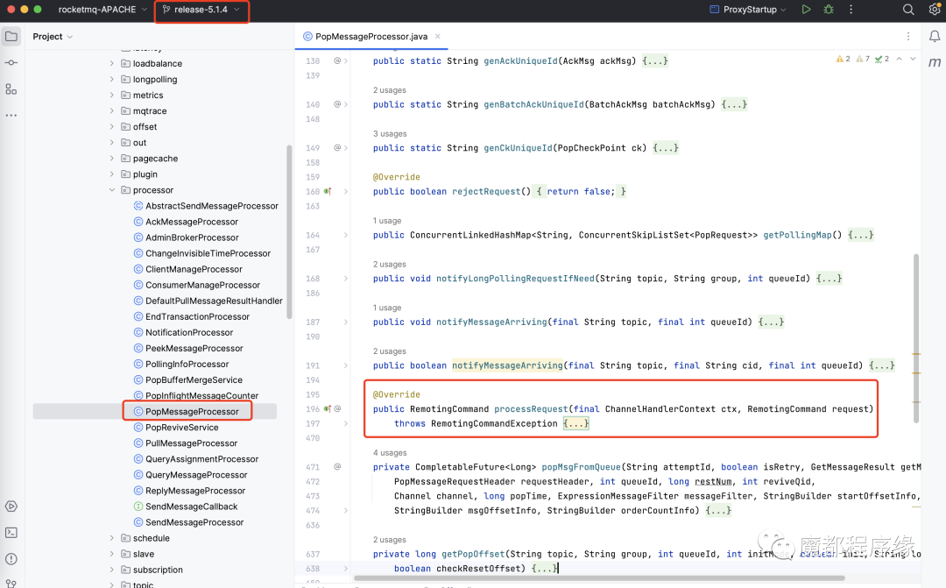The image size is (946, 588).
Task: Open PopReviveService class in tree
Action: coord(181,428)
